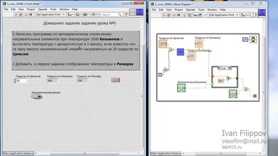Select the blue subVI node in diagram
The image size is (278, 156).
[x=180, y=52]
